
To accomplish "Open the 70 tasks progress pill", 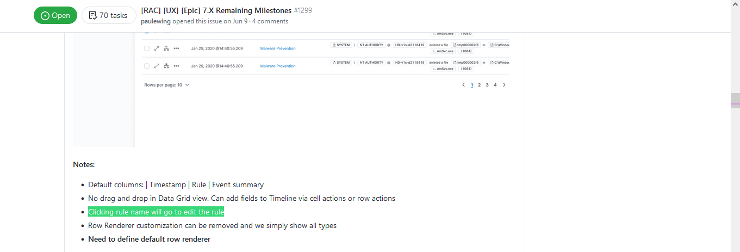I will tap(109, 15).
